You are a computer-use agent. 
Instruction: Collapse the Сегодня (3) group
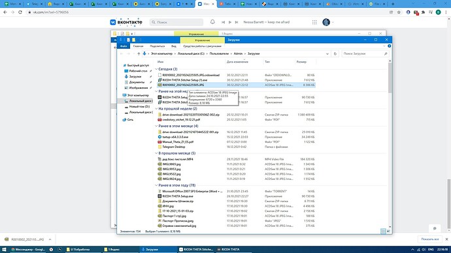(x=156, y=69)
